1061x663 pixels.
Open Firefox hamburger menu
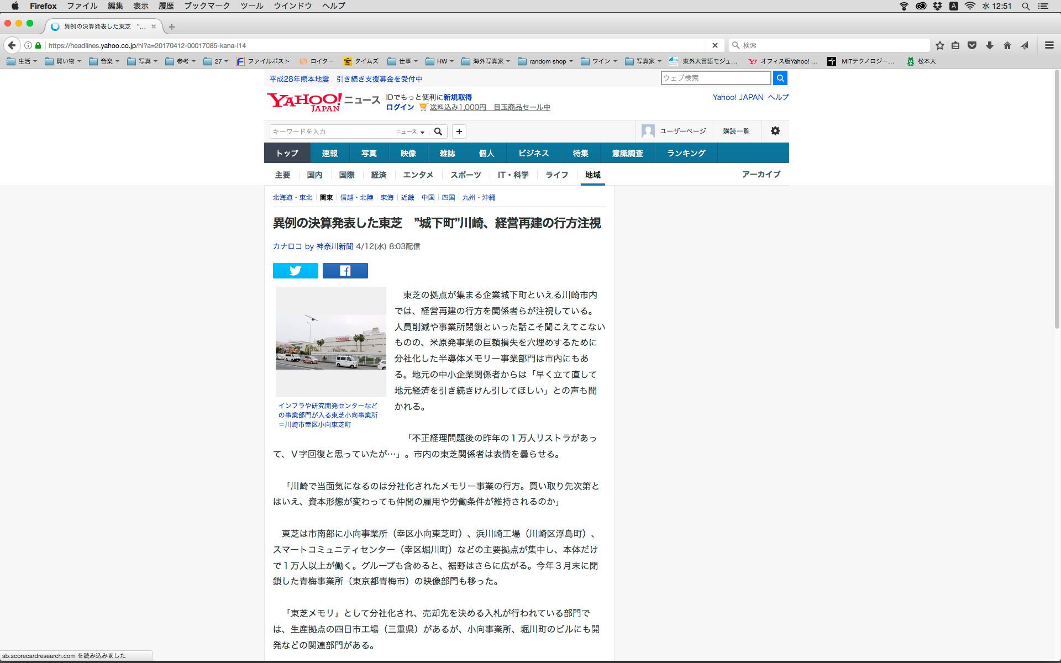pyautogui.click(x=1049, y=45)
